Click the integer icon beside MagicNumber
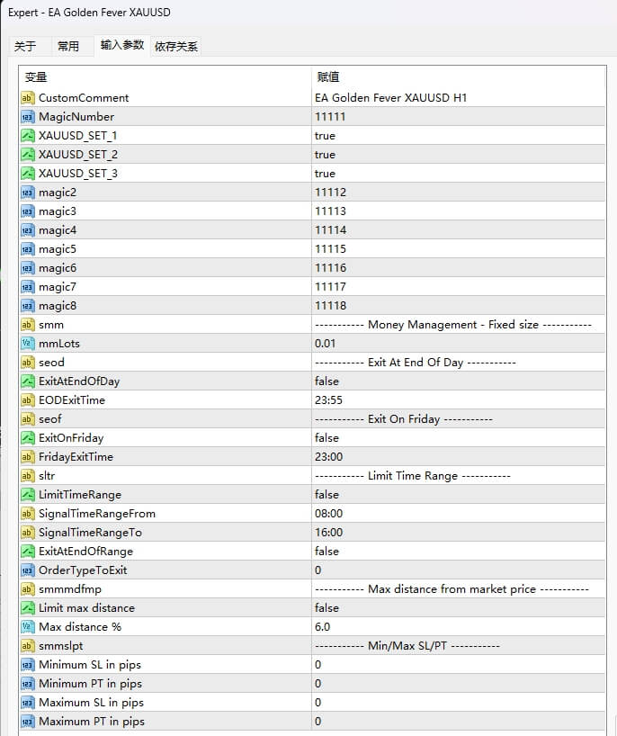 click(27, 116)
